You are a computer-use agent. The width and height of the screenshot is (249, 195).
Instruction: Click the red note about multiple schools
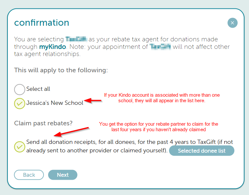click(x=162, y=98)
